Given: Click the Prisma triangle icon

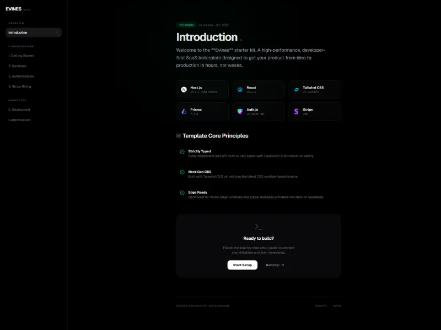Looking at the screenshot, I should (x=184, y=112).
